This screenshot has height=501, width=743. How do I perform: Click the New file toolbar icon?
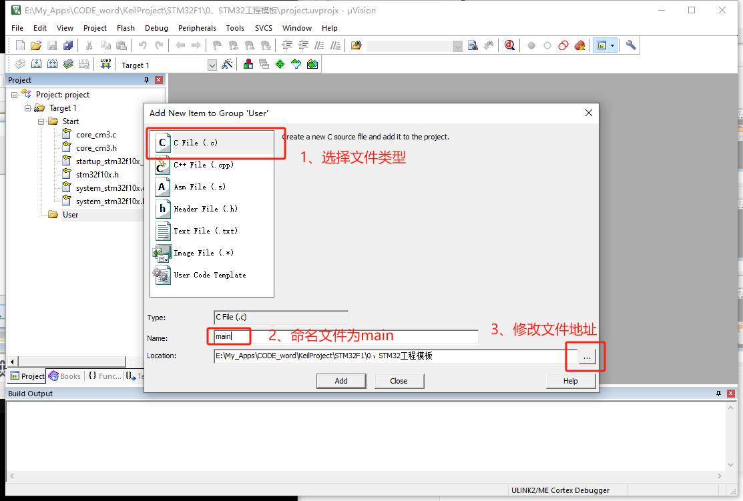(20, 45)
